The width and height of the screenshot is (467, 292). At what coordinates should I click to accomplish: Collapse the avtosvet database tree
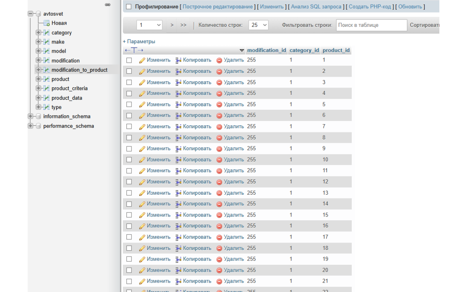30,14
